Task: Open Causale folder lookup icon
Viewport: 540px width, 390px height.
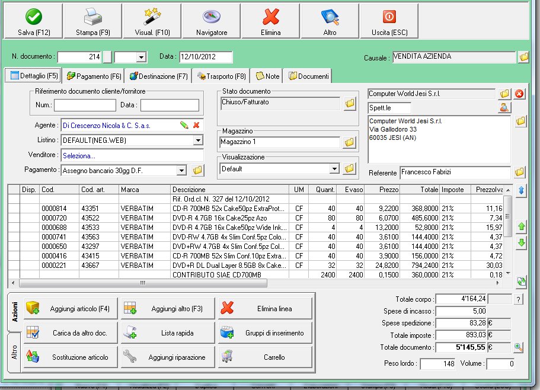Action: pyautogui.click(x=523, y=57)
